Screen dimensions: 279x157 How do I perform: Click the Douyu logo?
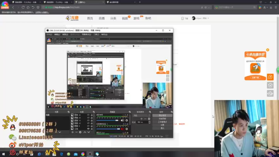coord(72,18)
